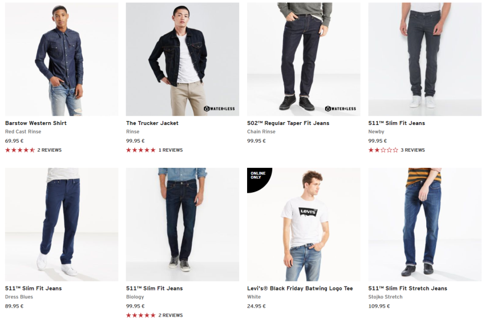
Task: Open the 502 Regular Taper Fit Jeans title link
Action: (x=288, y=123)
